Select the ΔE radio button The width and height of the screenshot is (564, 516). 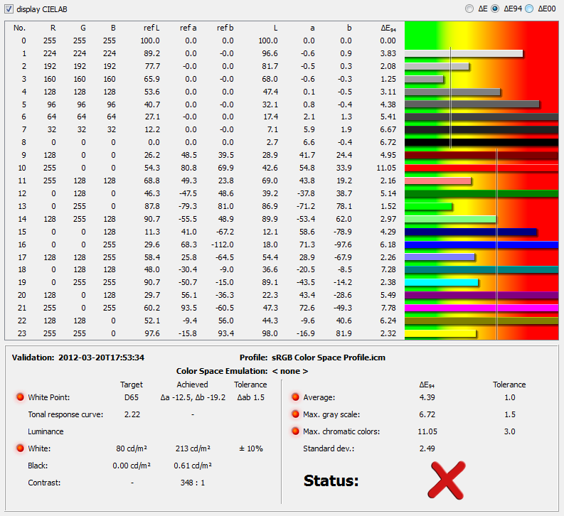pos(468,9)
